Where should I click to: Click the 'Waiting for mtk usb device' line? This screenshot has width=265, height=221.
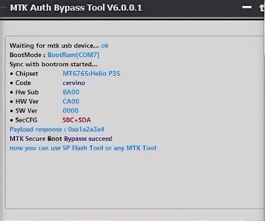(x=54, y=46)
